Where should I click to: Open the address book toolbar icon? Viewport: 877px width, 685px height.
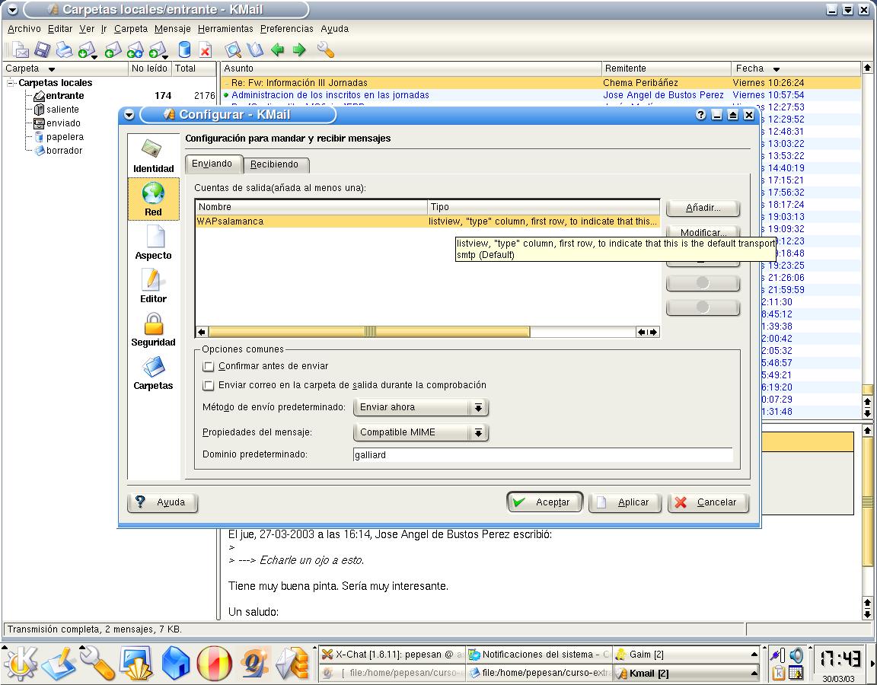coord(255,50)
